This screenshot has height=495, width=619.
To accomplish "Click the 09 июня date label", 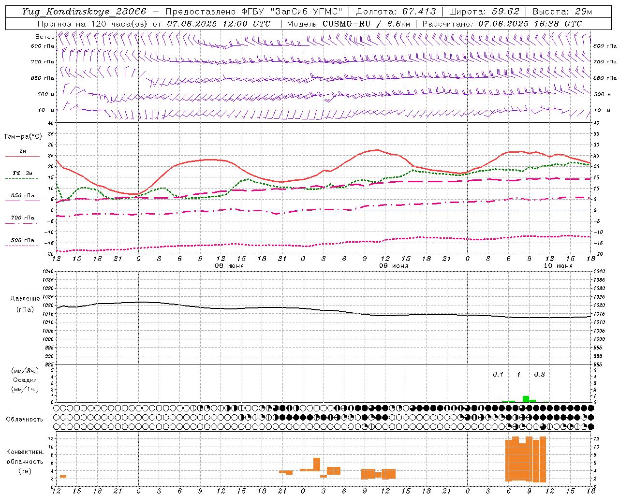I will tap(393, 266).
